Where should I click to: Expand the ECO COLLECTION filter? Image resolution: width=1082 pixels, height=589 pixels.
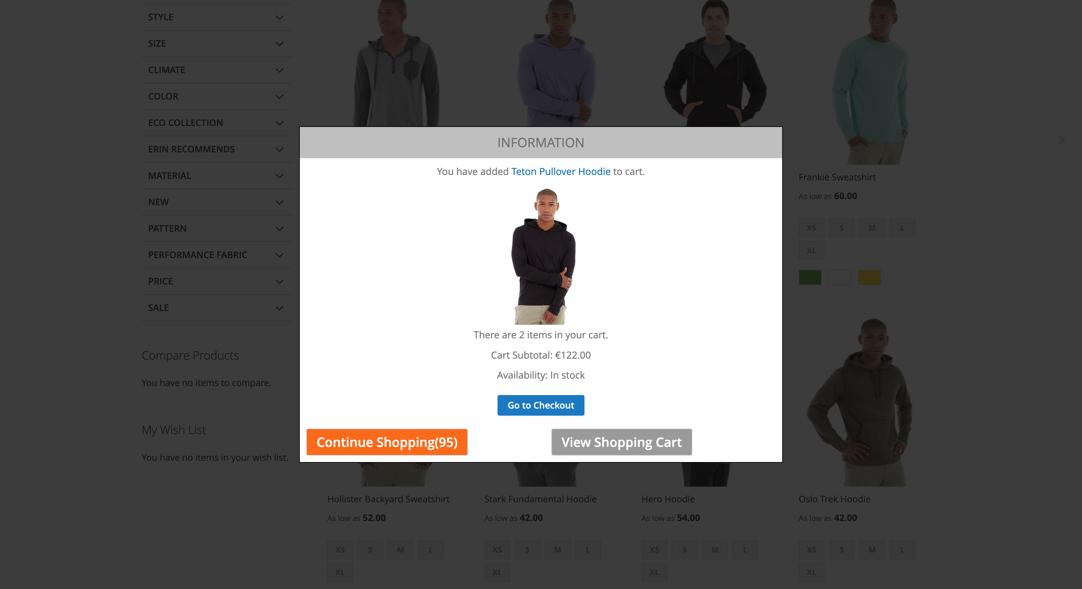(x=217, y=123)
